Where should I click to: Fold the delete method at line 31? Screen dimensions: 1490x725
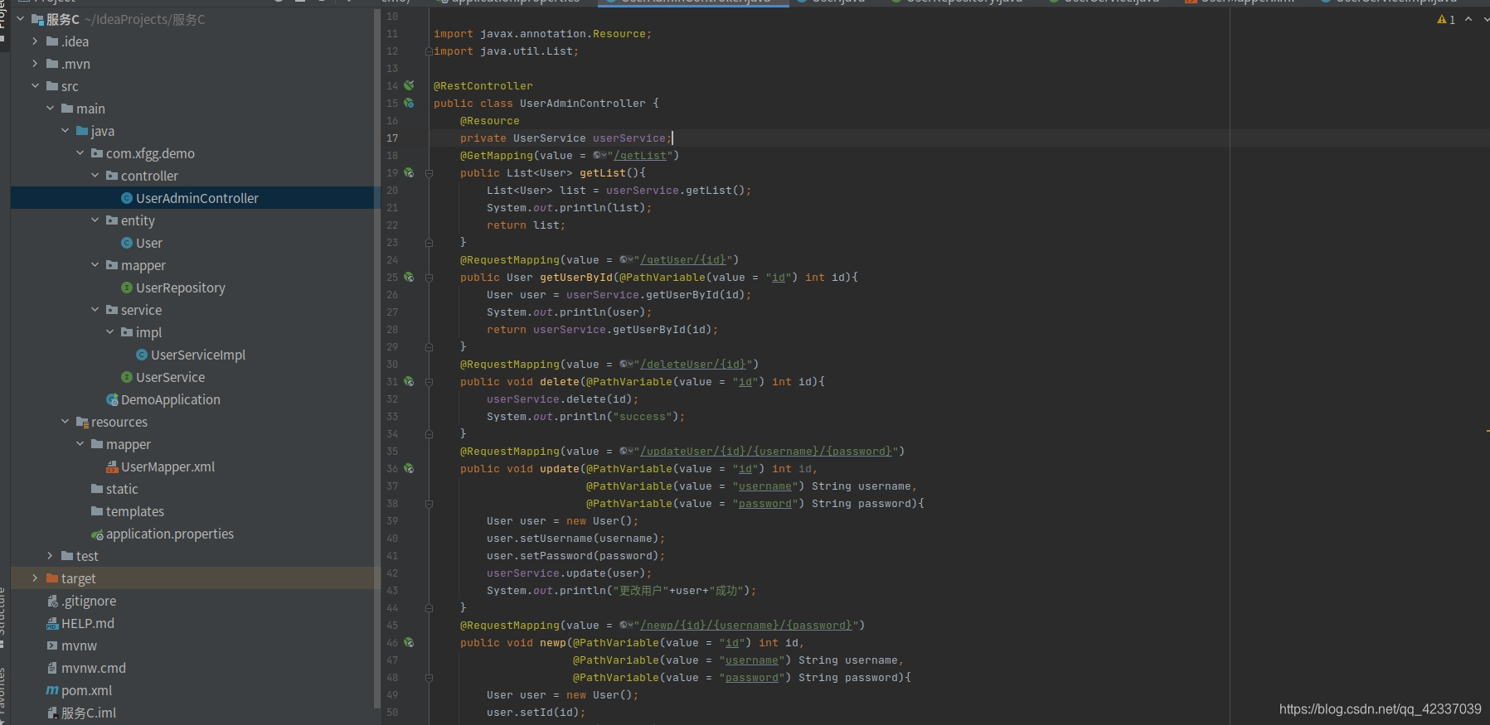click(429, 382)
